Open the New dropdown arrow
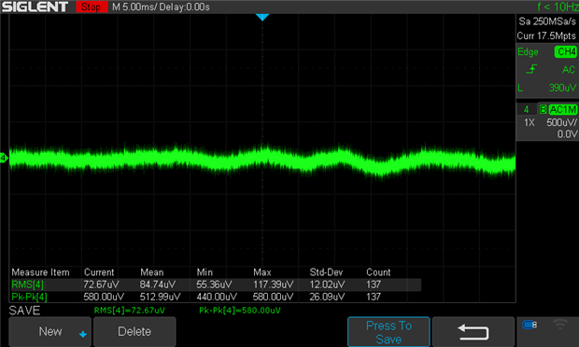Screen dimensions: 579x347 pyautogui.click(x=83, y=334)
